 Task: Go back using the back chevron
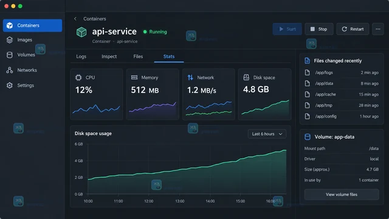(x=75, y=19)
